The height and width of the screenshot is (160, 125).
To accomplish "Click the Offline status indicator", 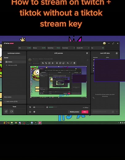I will pos(86,107).
